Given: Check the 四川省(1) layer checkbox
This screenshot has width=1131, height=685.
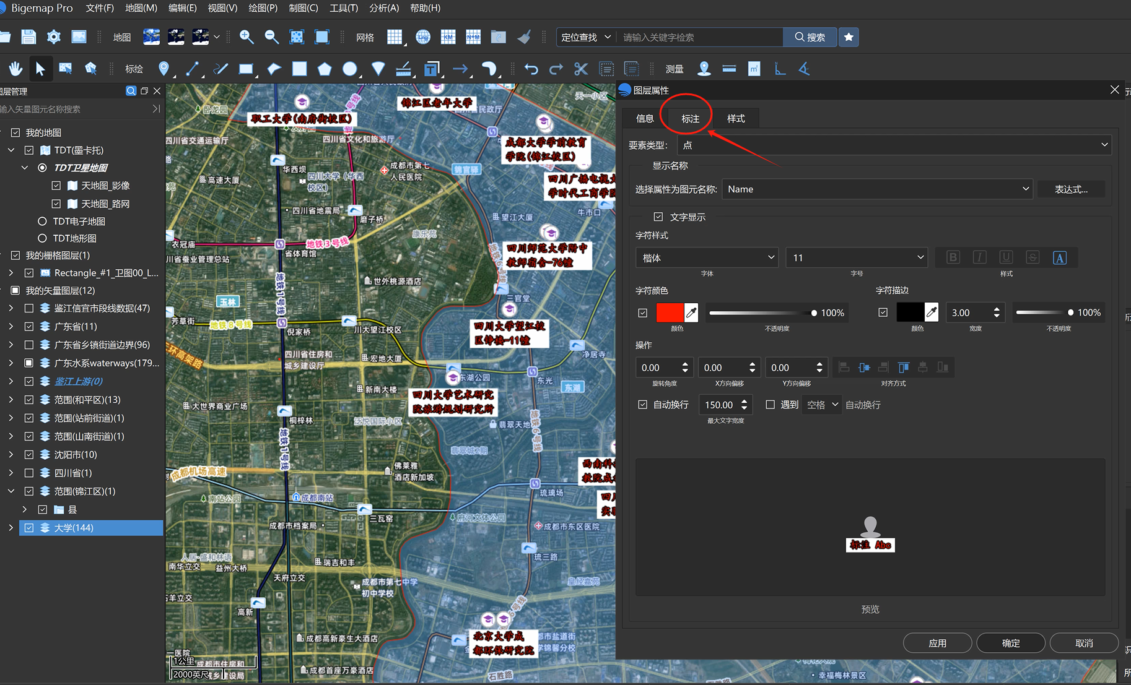Looking at the screenshot, I should pyautogui.click(x=29, y=473).
